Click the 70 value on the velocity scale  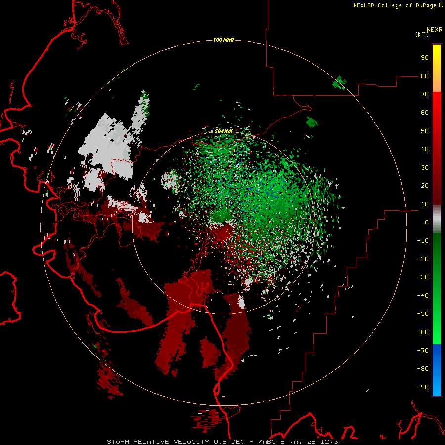point(425,94)
